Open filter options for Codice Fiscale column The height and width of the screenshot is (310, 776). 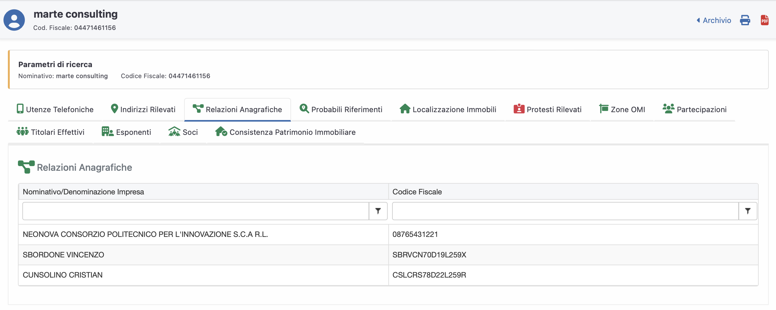click(748, 211)
